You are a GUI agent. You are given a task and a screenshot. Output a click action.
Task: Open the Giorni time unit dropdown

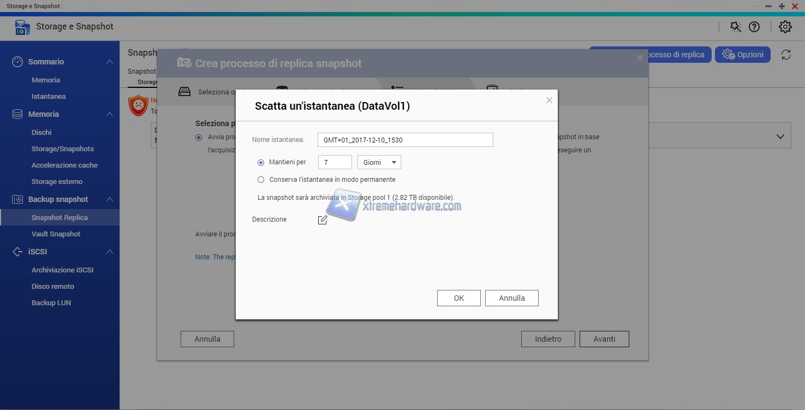point(379,162)
